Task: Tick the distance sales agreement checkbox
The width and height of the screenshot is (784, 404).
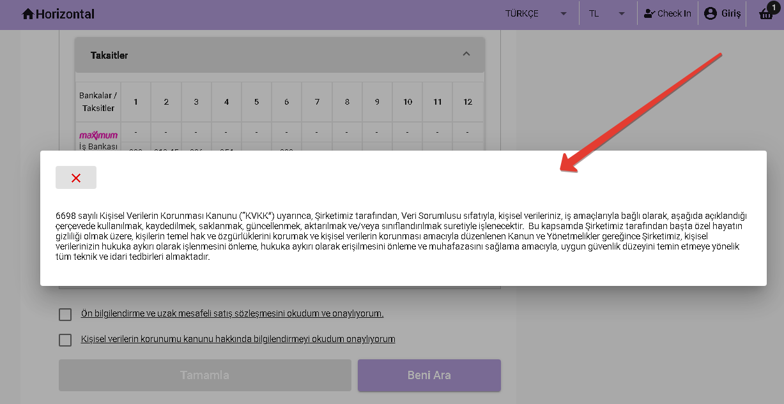Action: [x=65, y=314]
